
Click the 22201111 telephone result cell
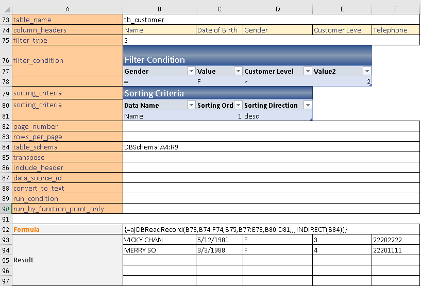[396, 250]
